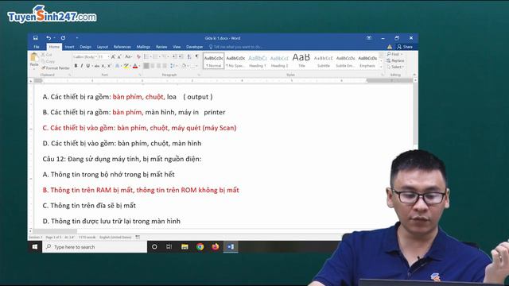The width and height of the screenshot is (509, 286).
Task: Click the Tell me what you want box
Action: (x=237, y=47)
